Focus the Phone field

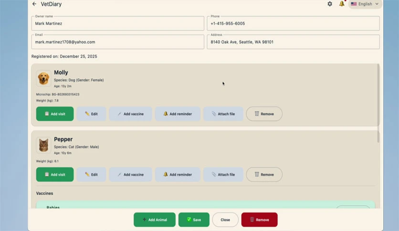293,23
